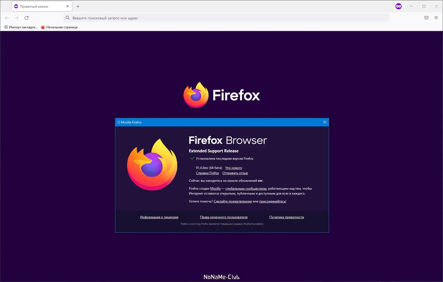Reload the current page
443x282 pixels.
[26, 18]
